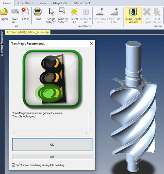
Task: Untick Don't show this dialog during File Loading
Action: click(x=13, y=165)
